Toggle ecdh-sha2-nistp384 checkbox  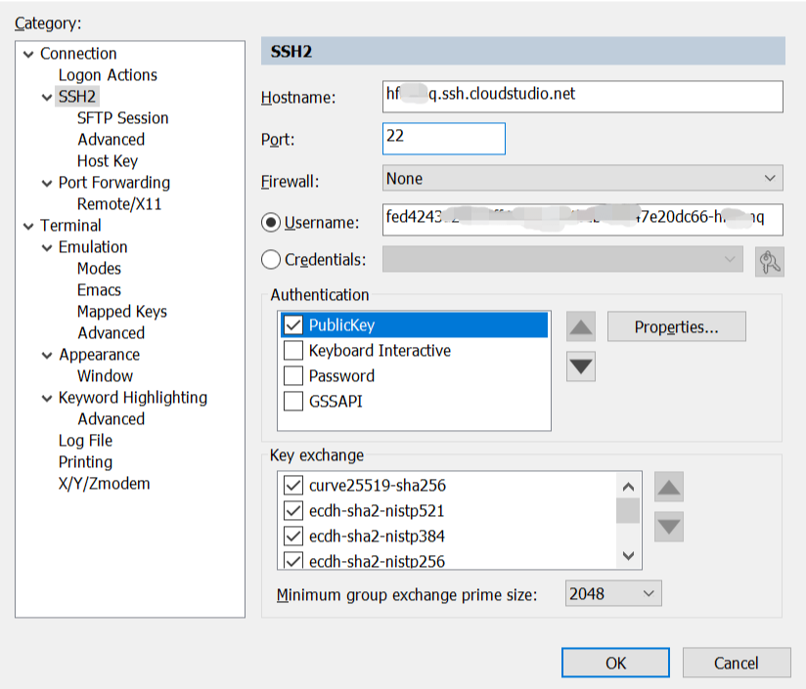[293, 536]
